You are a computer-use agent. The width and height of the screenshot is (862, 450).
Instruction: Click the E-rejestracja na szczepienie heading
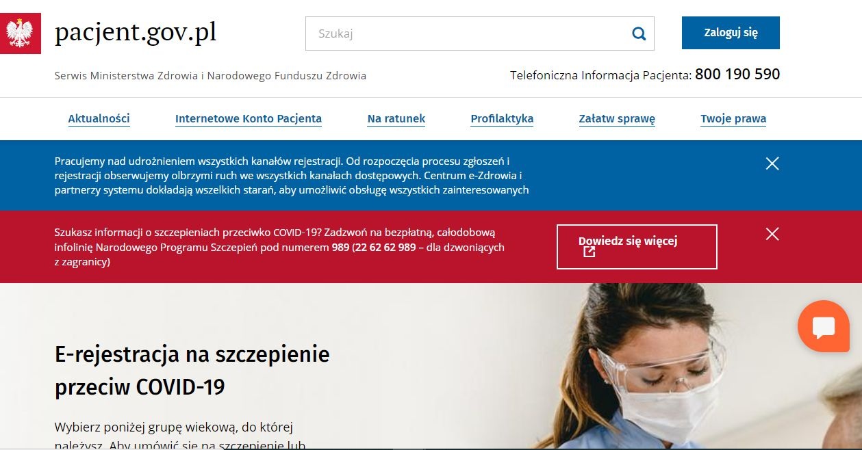[192, 371]
